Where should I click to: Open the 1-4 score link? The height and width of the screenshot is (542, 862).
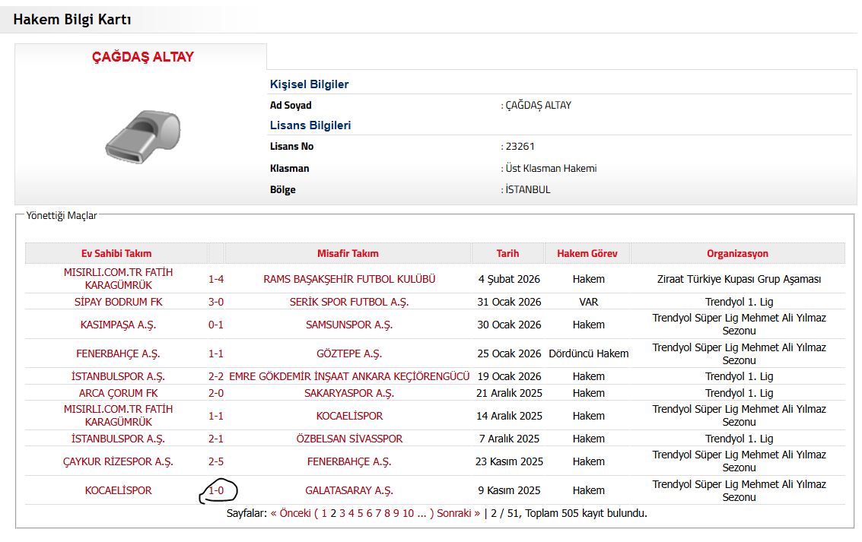tap(216, 279)
